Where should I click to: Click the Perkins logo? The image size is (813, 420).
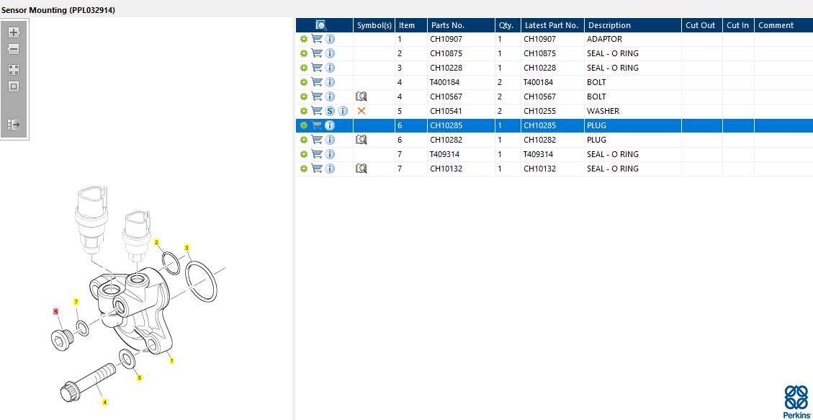pyautogui.click(x=796, y=402)
